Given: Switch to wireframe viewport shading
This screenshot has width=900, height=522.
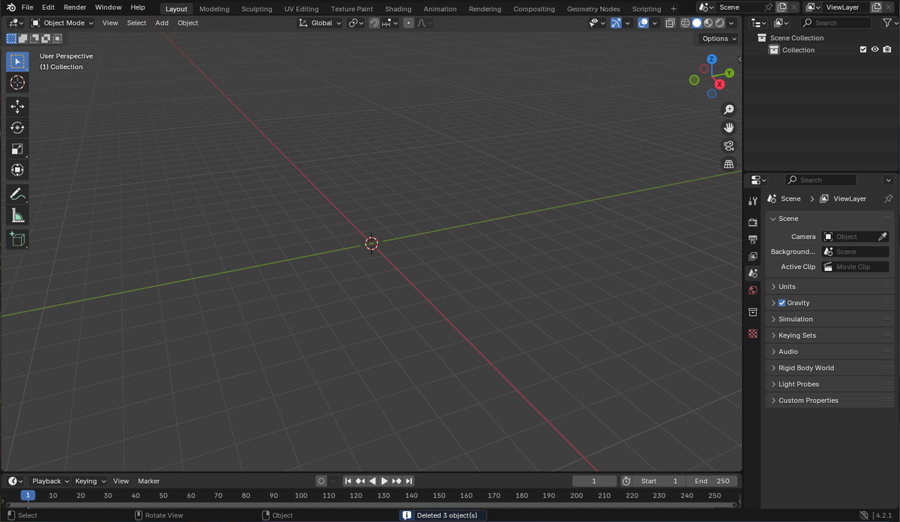Looking at the screenshot, I should (685, 22).
